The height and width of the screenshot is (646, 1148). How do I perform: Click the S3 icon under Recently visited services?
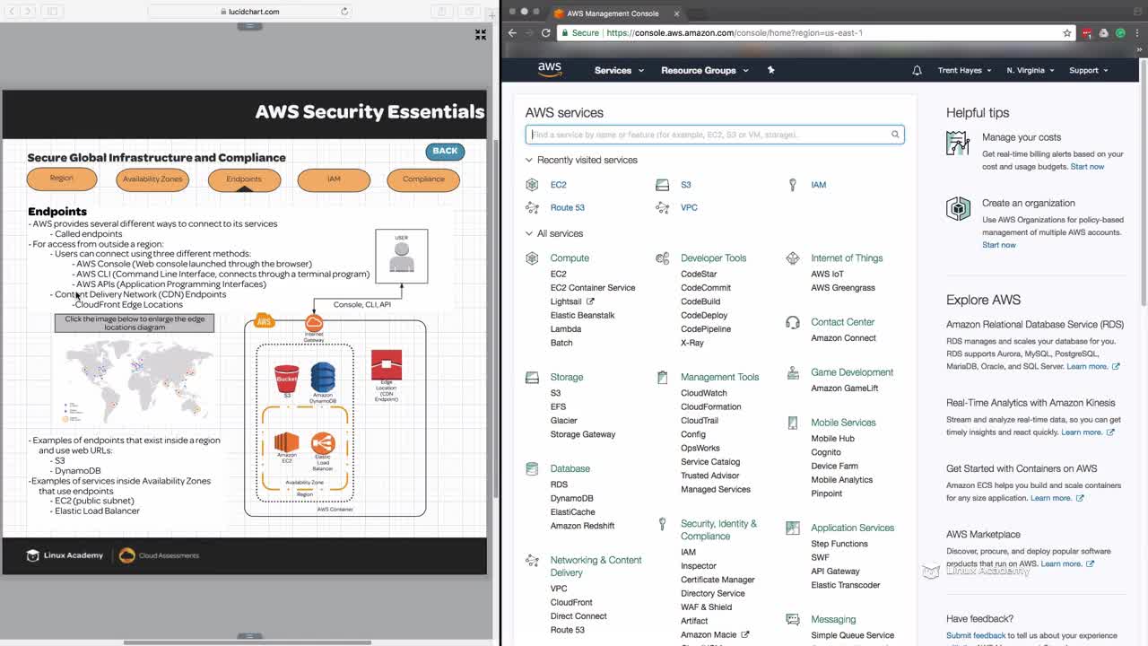pos(662,185)
